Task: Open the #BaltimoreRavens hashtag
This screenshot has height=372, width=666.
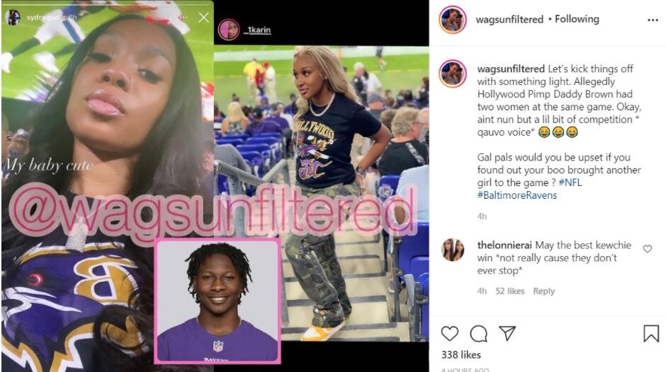Action: (517, 195)
